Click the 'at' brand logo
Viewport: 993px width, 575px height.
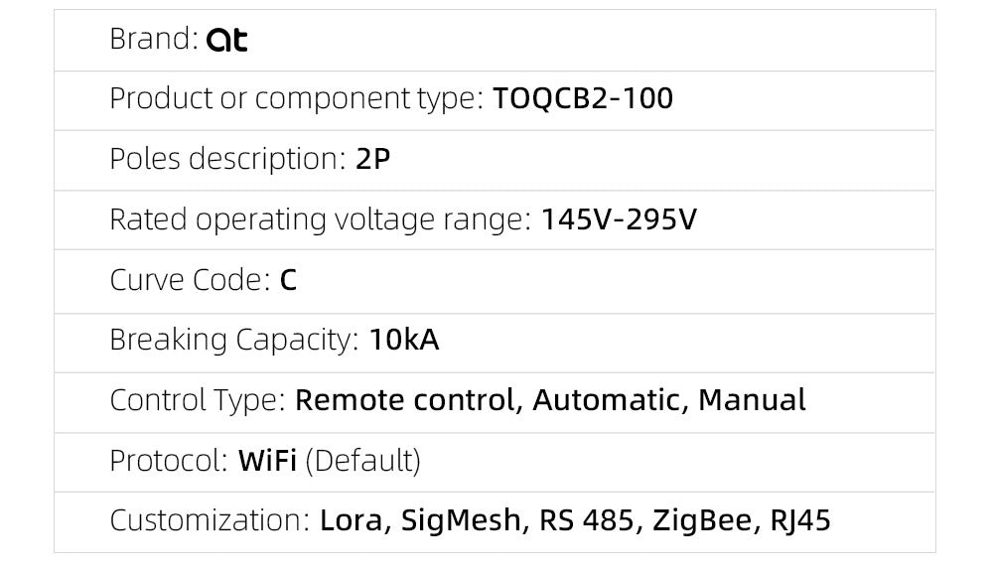(226, 40)
